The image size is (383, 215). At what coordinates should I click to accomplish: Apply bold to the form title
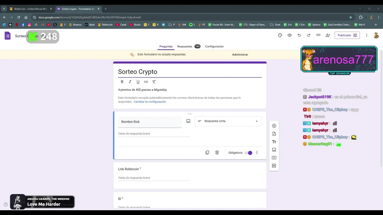coord(122,82)
